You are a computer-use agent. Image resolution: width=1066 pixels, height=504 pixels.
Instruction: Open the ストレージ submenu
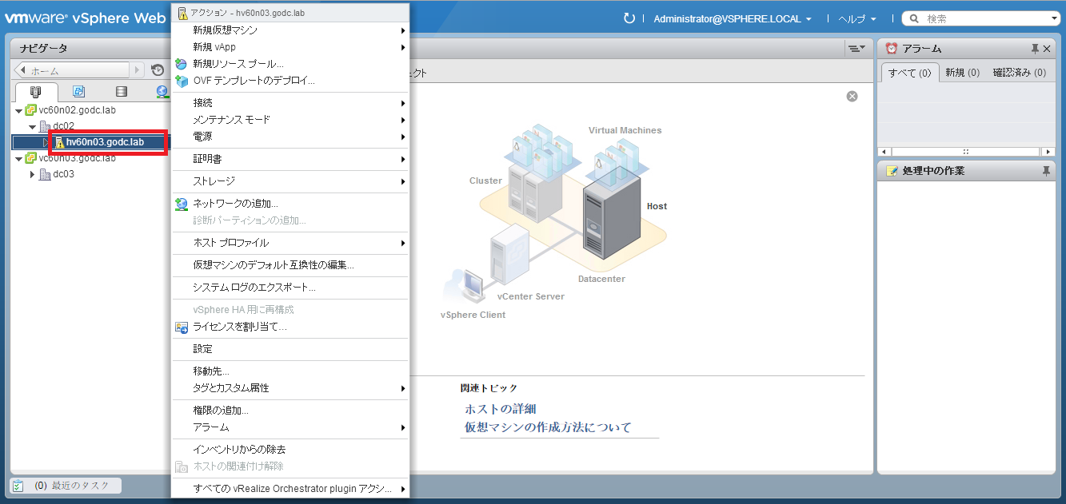tap(290, 181)
